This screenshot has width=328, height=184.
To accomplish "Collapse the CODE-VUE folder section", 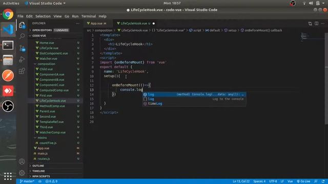I will pos(56,36).
